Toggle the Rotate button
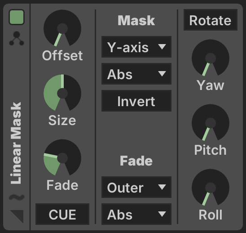246x233 pixels. 211,20
